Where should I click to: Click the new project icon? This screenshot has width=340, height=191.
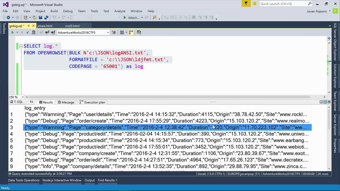[25, 18]
